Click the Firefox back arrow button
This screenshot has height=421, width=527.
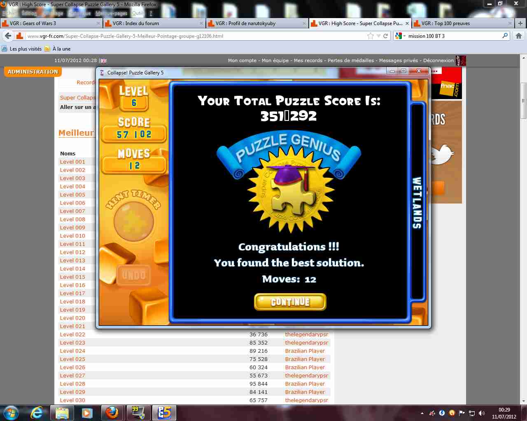click(x=8, y=36)
